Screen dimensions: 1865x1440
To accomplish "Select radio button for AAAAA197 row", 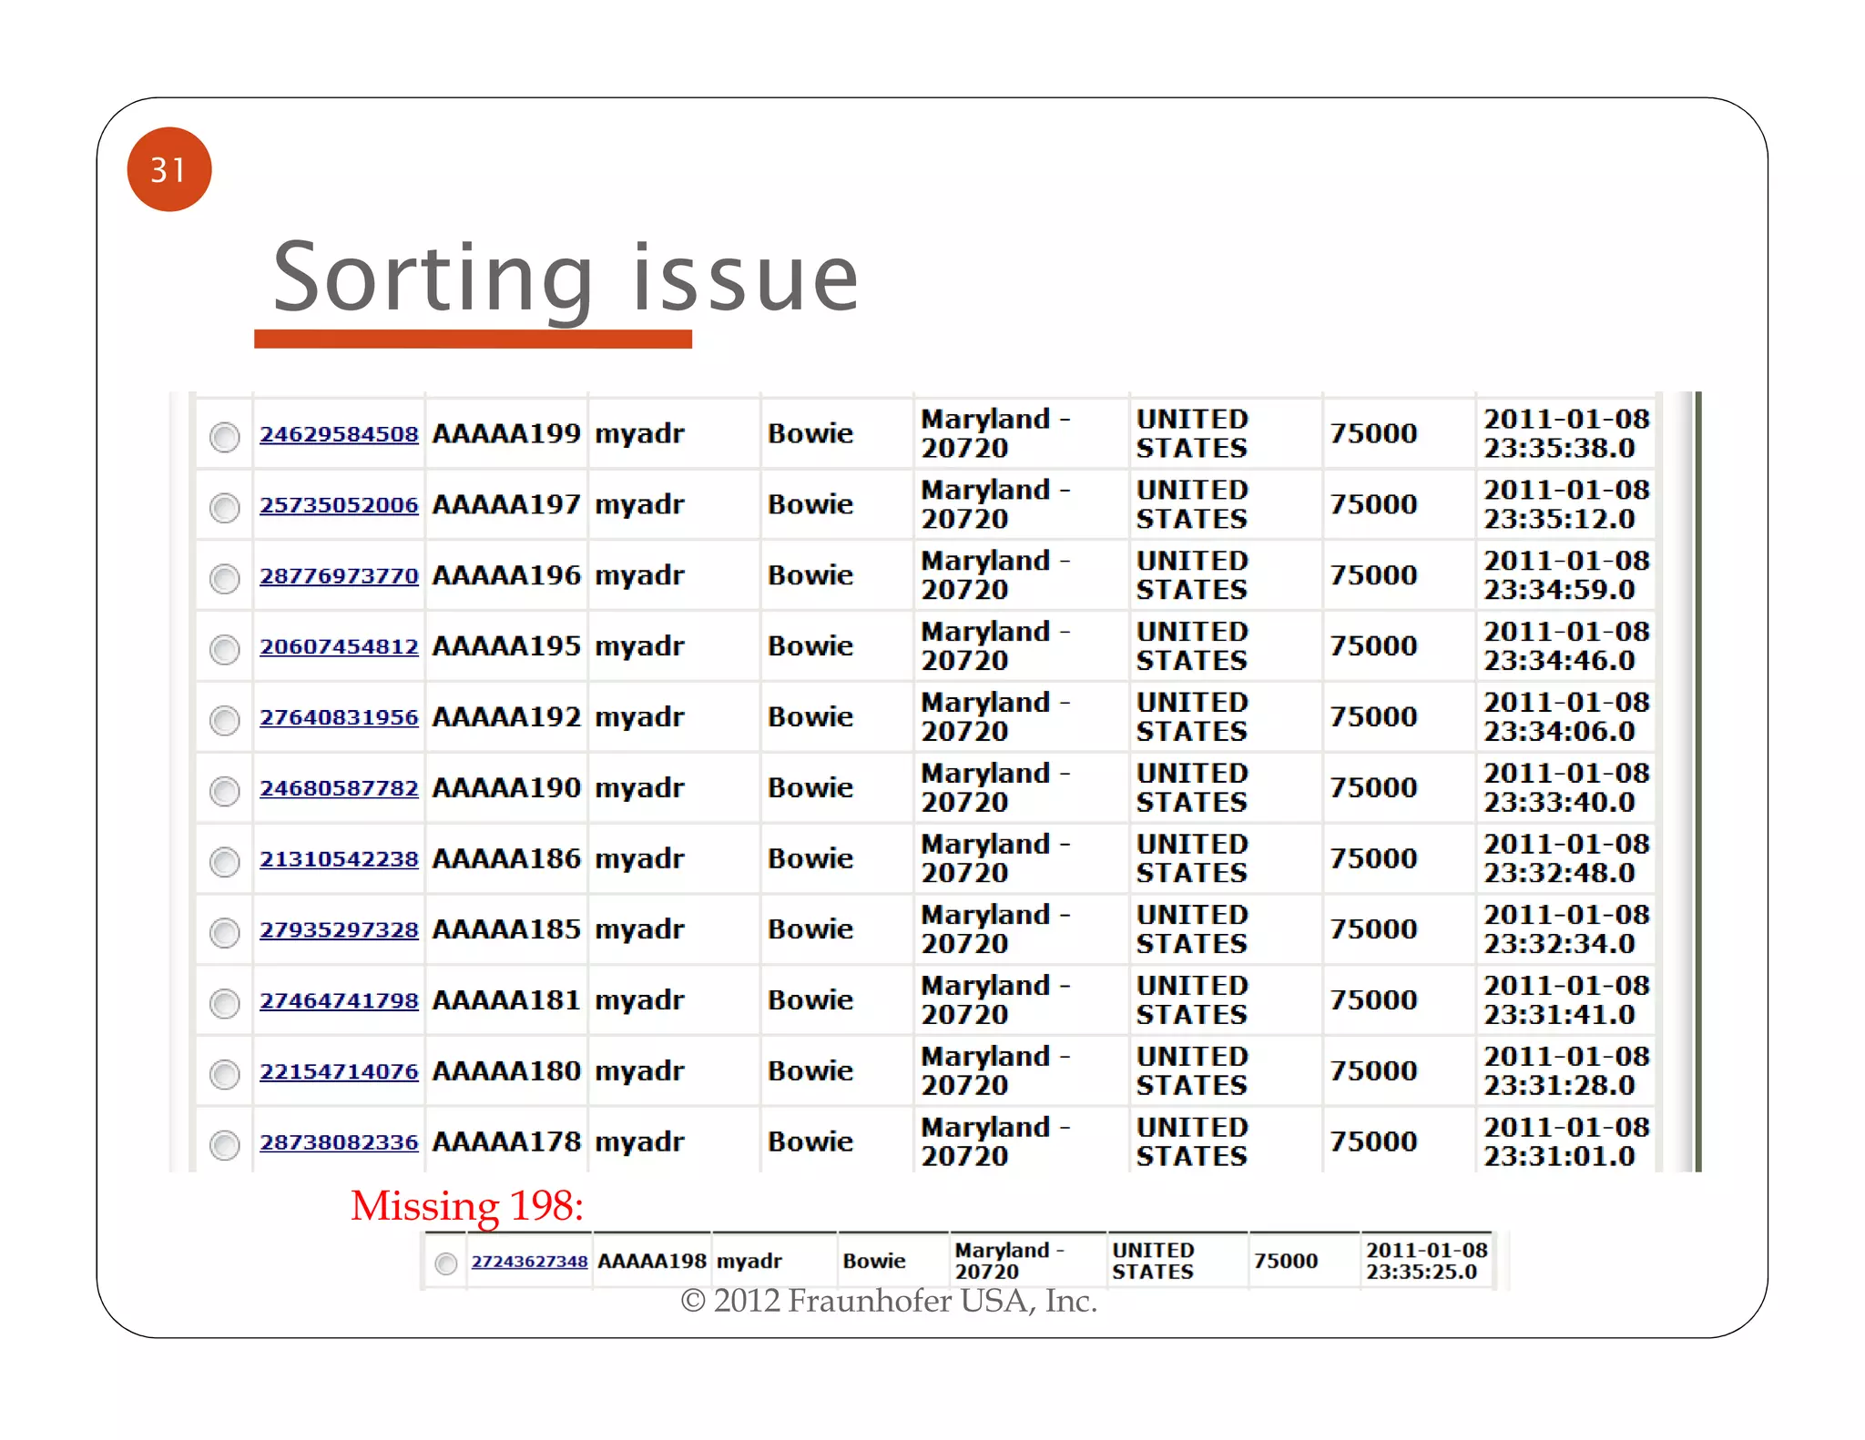I will point(224,508).
